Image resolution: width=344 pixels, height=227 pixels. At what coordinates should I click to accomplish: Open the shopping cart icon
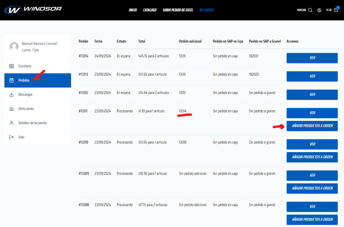(336, 10)
